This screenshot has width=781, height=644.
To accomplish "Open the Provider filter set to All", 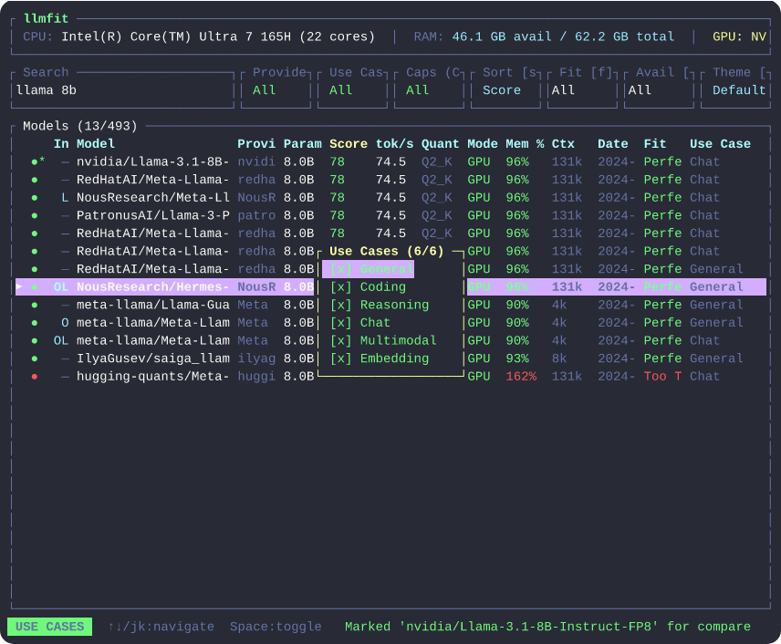I will (276, 90).
